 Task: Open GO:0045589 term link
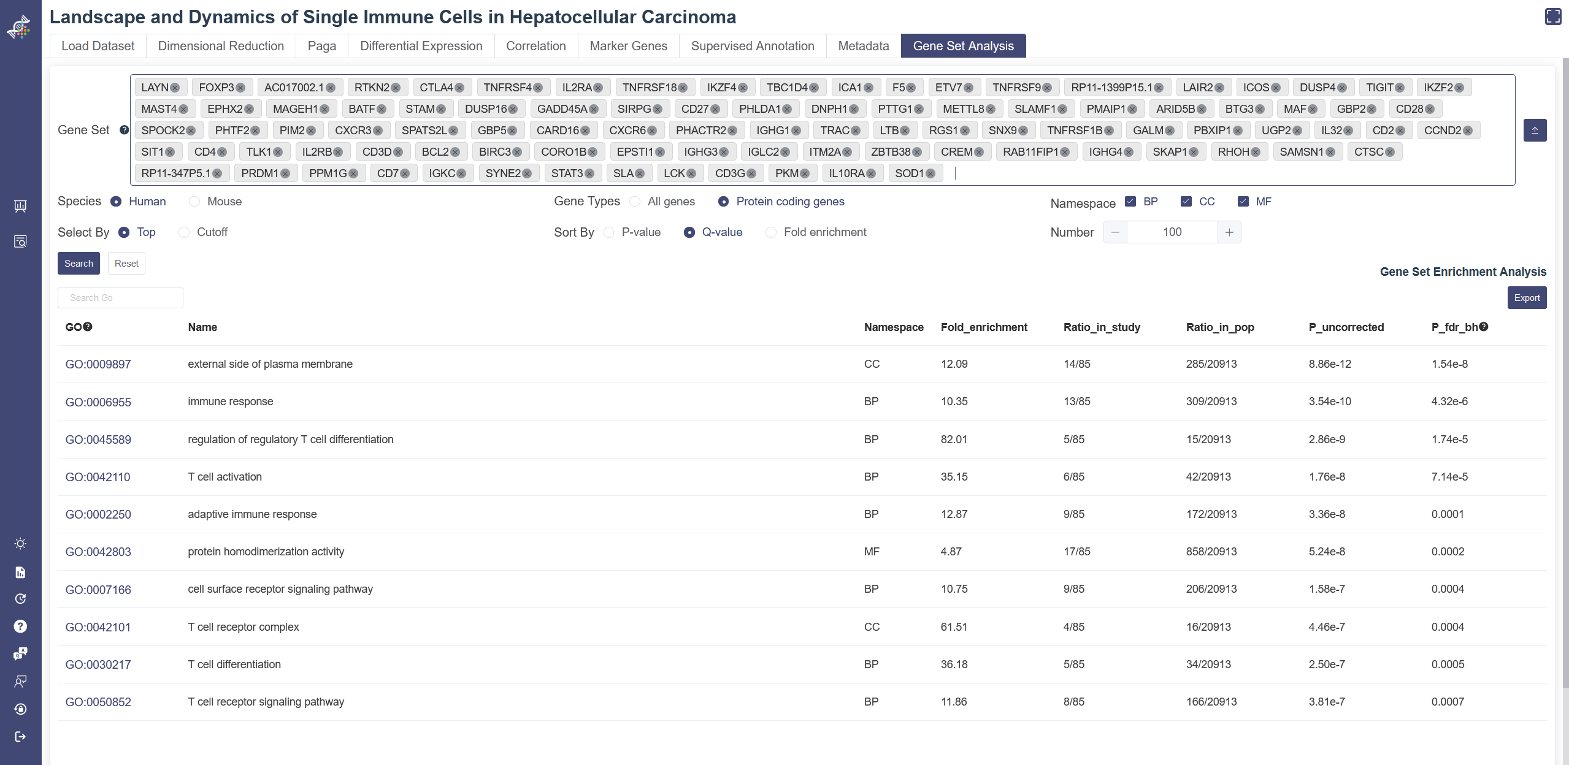pos(98,440)
